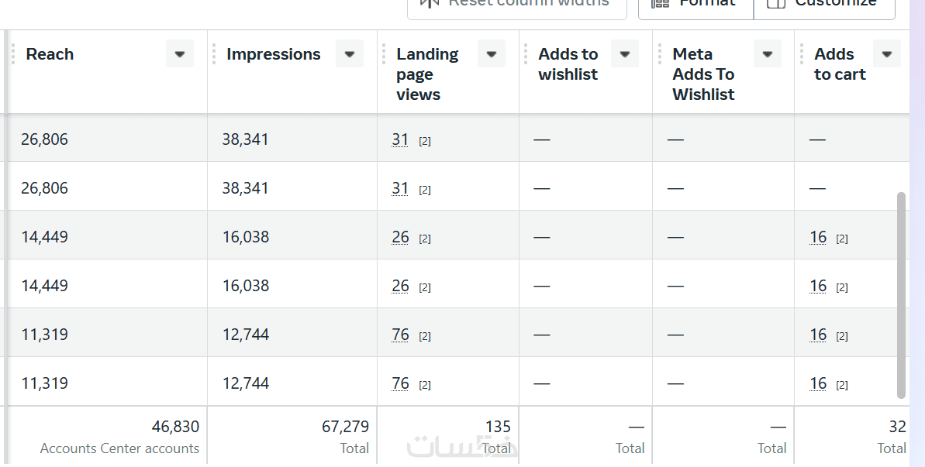925x467 pixels.
Task: Click the vertical table scrollbar
Action: (x=901, y=294)
